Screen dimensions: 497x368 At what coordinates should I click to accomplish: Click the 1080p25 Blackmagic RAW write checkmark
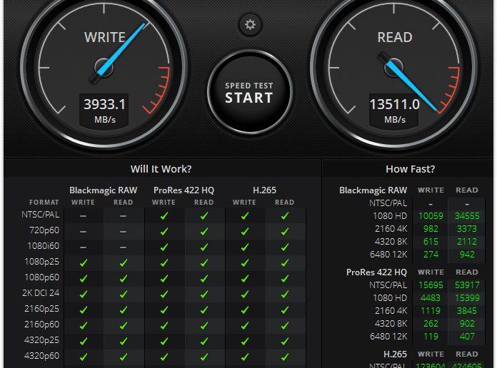(x=84, y=263)
